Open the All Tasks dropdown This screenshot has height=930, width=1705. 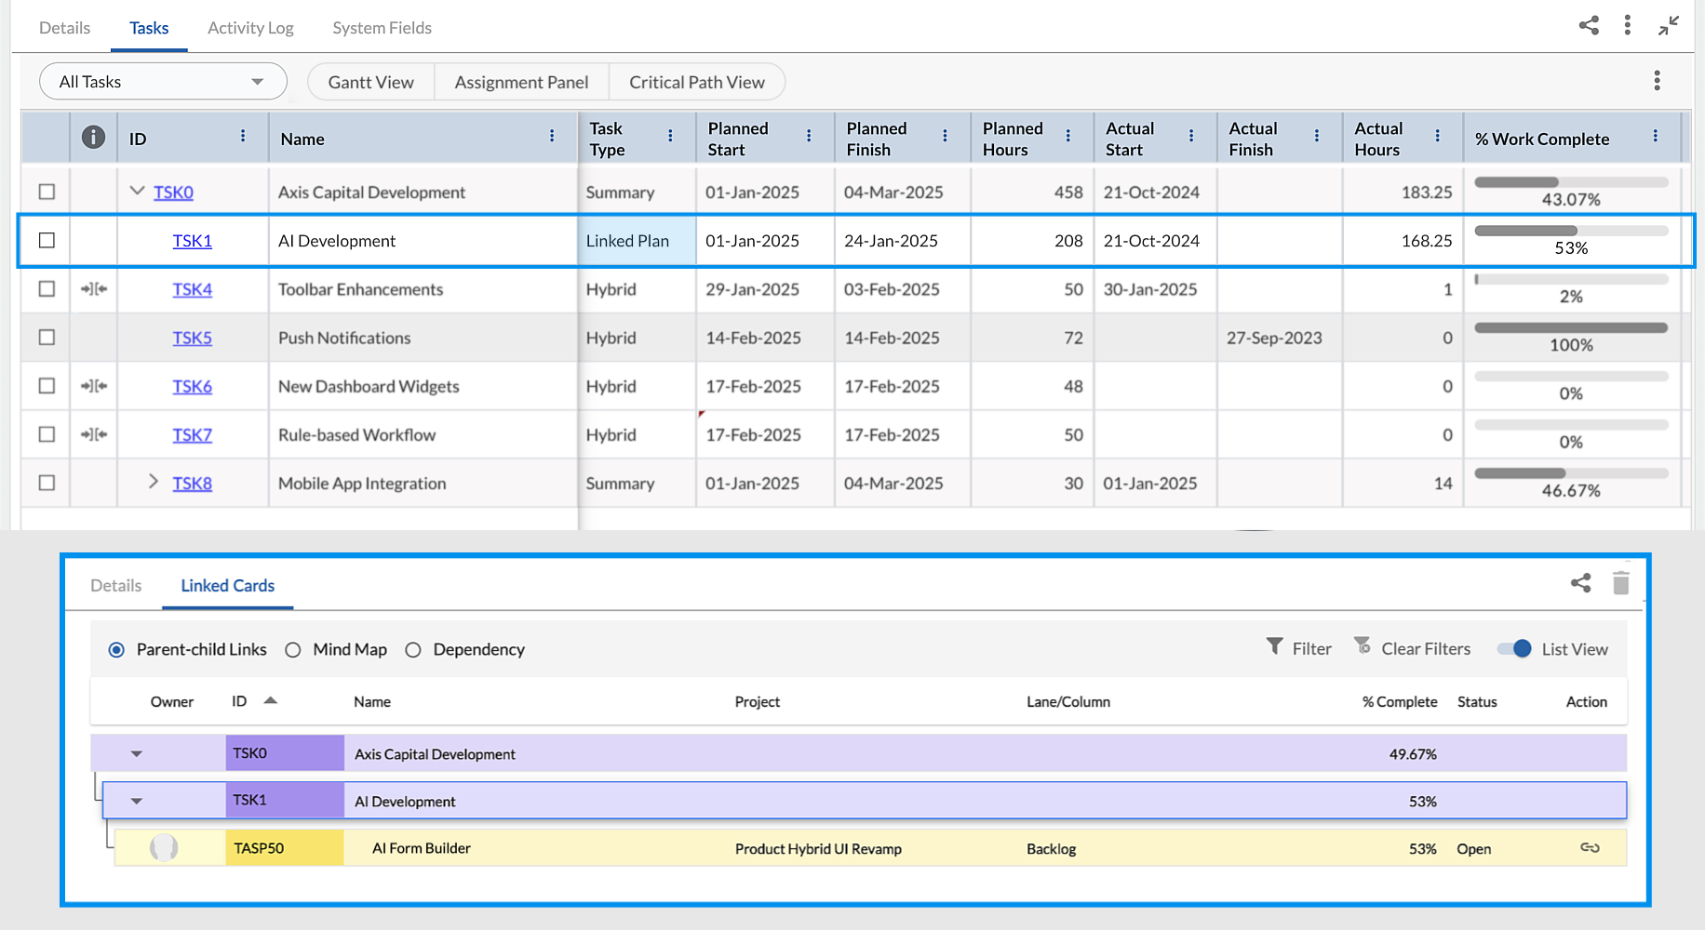(163, 82)
